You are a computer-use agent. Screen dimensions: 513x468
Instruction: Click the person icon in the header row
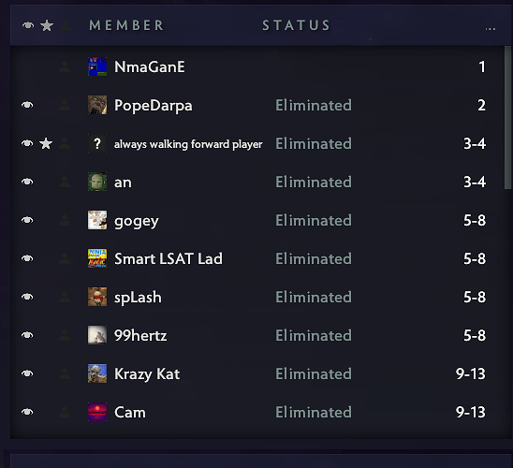pos(66,25)
